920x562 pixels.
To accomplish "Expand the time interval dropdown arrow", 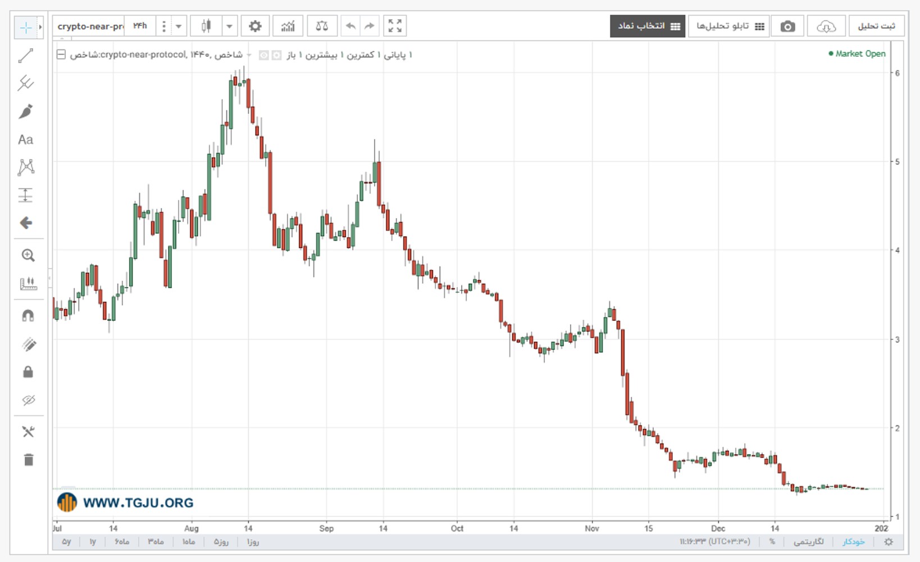I will click(x=179, y=26).
